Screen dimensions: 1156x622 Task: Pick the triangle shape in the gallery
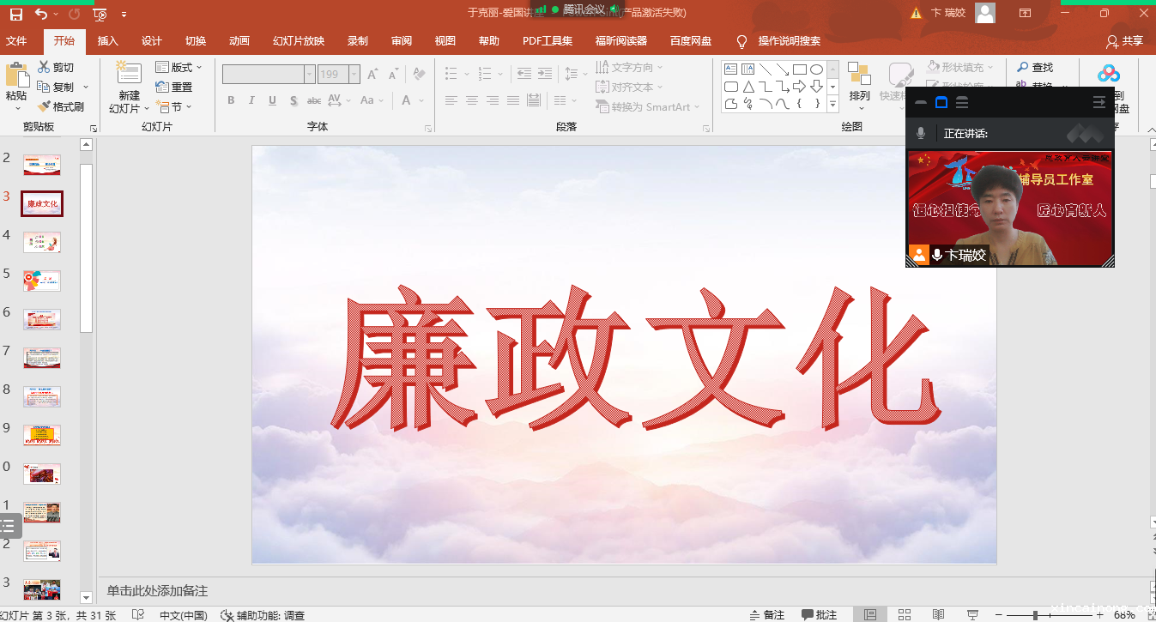tap(748, 87)
